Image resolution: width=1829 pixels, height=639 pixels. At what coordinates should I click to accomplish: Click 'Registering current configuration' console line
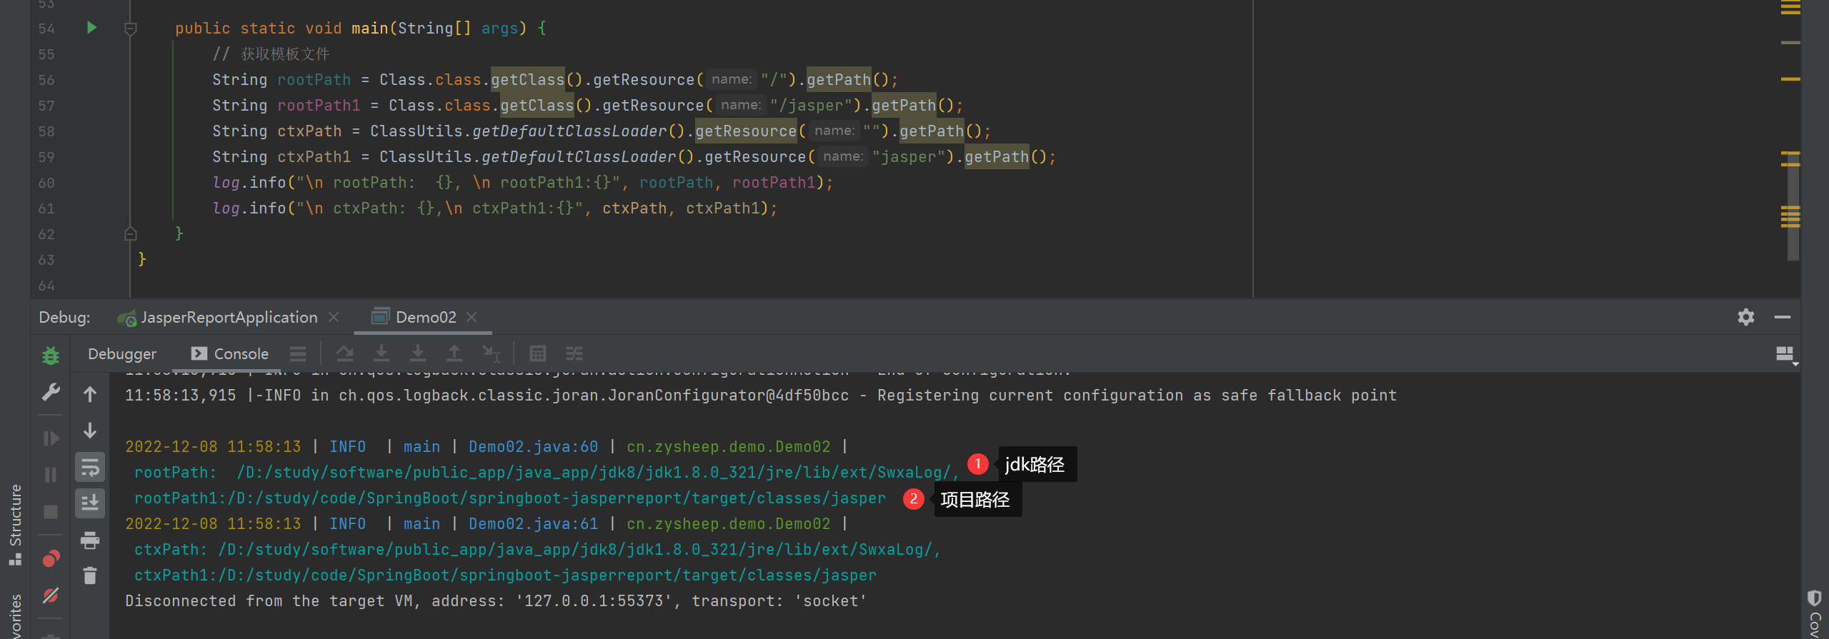coord(761,396)
